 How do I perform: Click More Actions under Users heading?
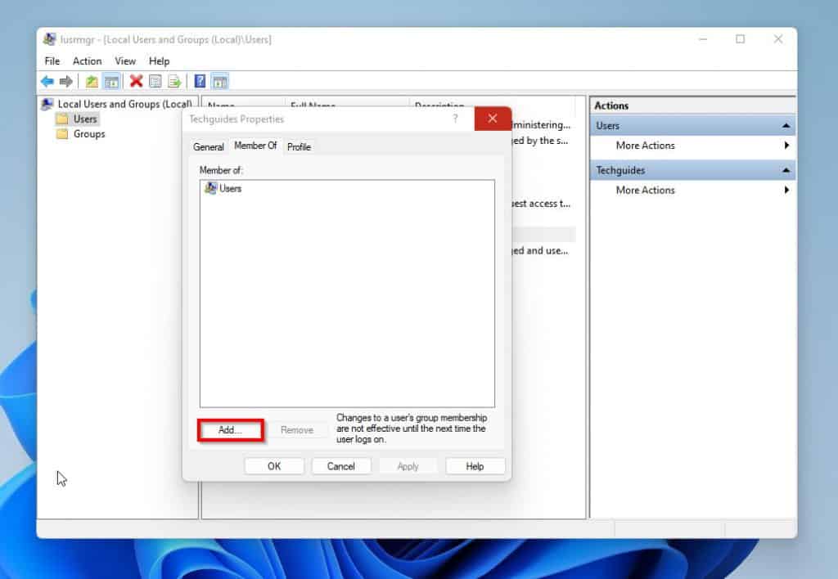pos(645,146)
